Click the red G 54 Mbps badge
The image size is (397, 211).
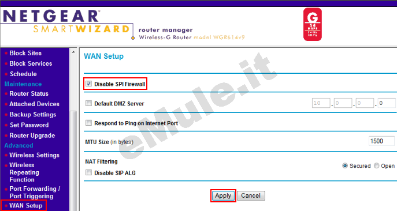[313, 24]
